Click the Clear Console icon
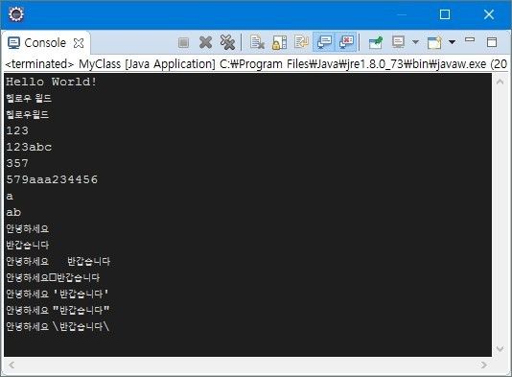Viewport: 512px width, 377px height. [x=257, y=42]
